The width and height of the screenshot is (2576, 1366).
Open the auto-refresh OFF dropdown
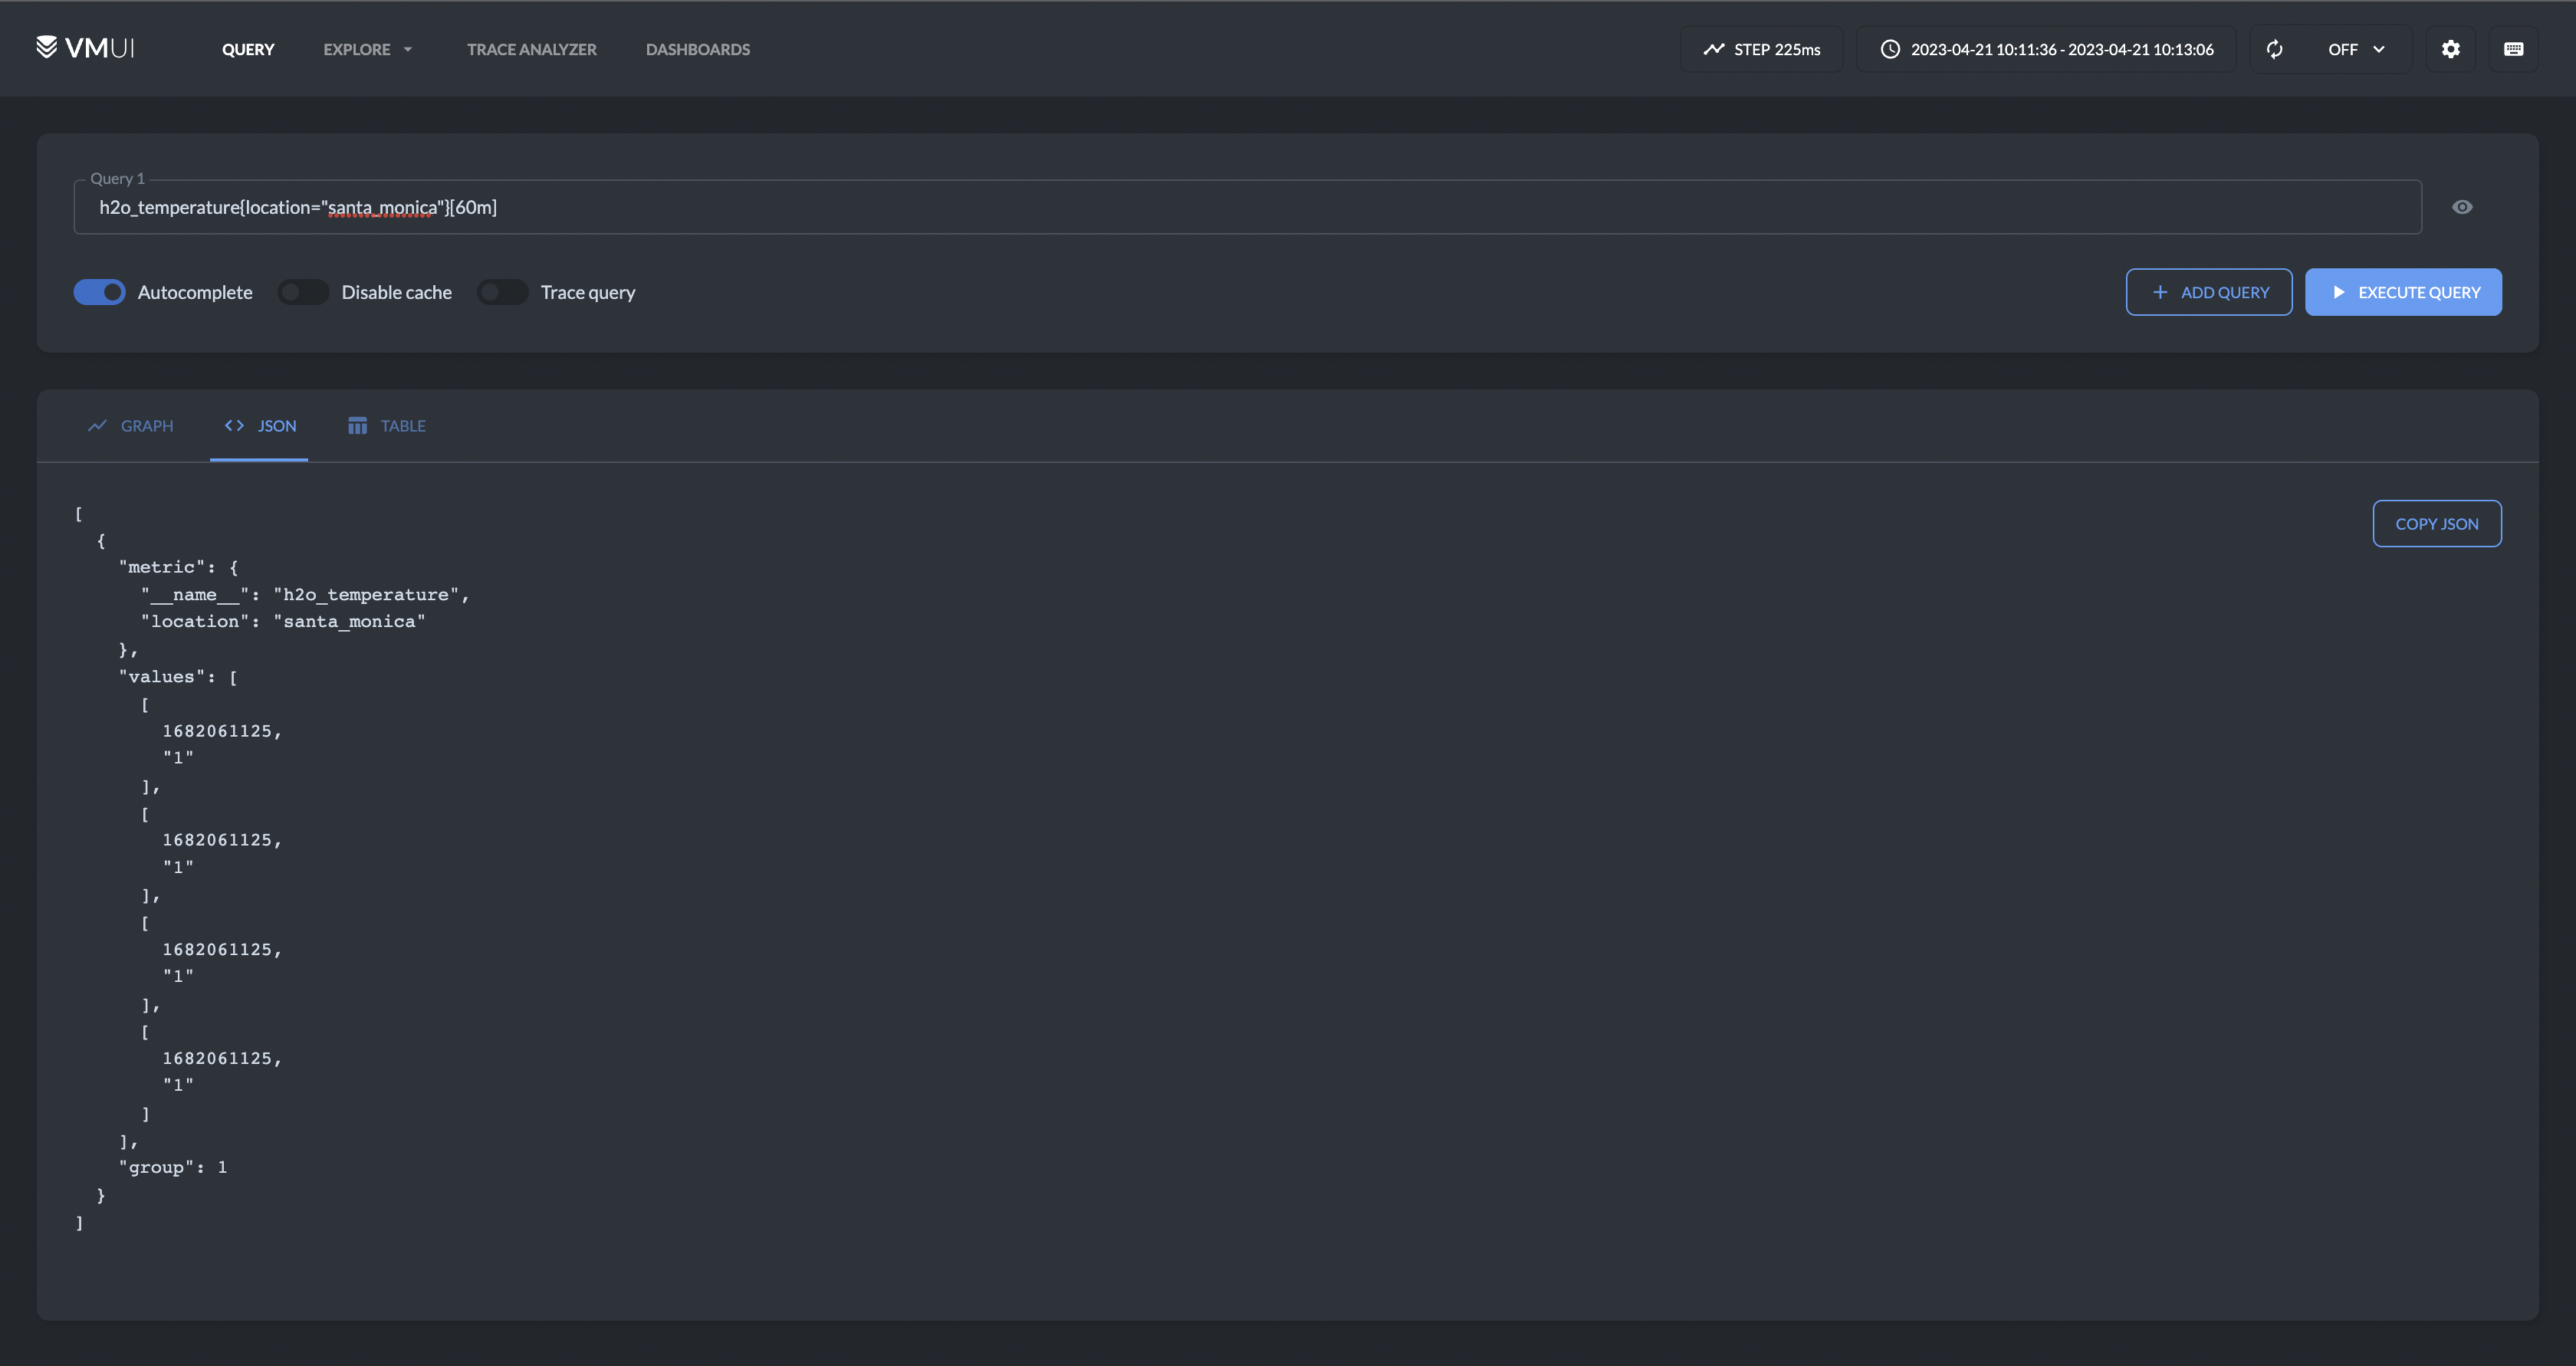(x=2356, y=49)
